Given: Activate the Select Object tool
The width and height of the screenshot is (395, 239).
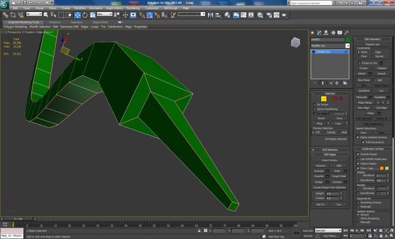Looking at the screenshot, I should point(46,15).
